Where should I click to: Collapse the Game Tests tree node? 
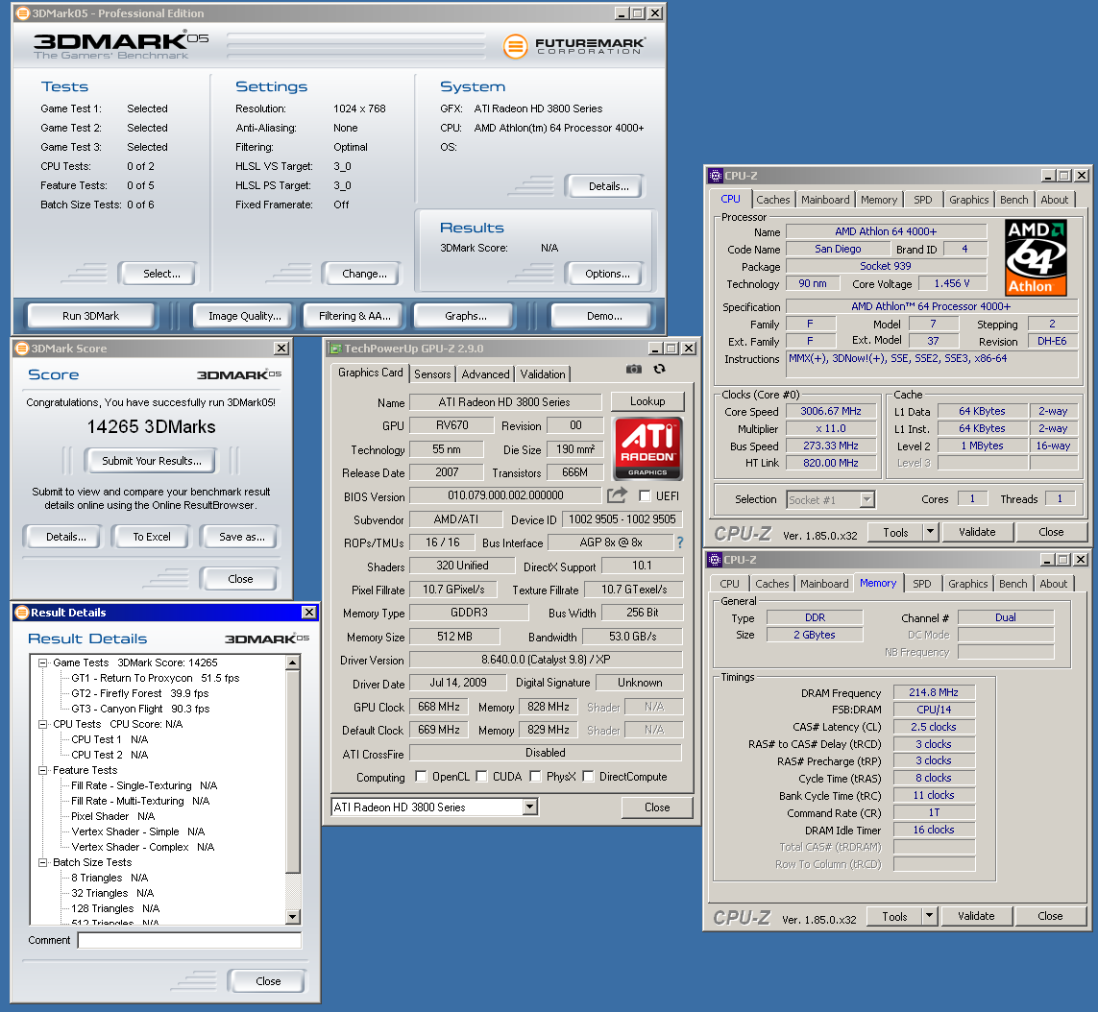(x=43, y=663)
